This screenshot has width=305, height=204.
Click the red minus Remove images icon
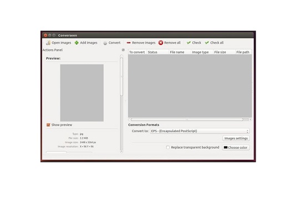(129, 43)
